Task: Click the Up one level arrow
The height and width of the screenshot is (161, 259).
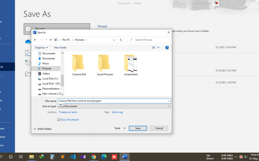Action: (51, 40)
